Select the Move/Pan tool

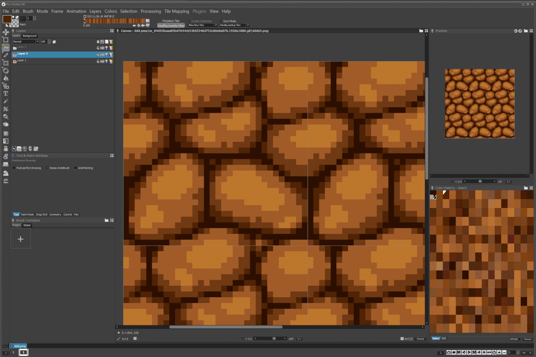(6, 32)
